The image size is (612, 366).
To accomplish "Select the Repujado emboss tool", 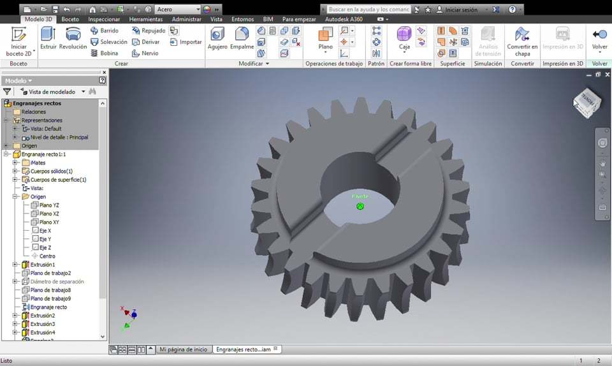I will pos(149,31).
